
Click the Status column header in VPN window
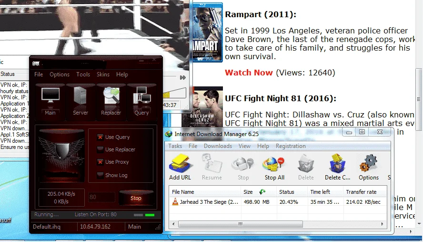tap(8, 74)
